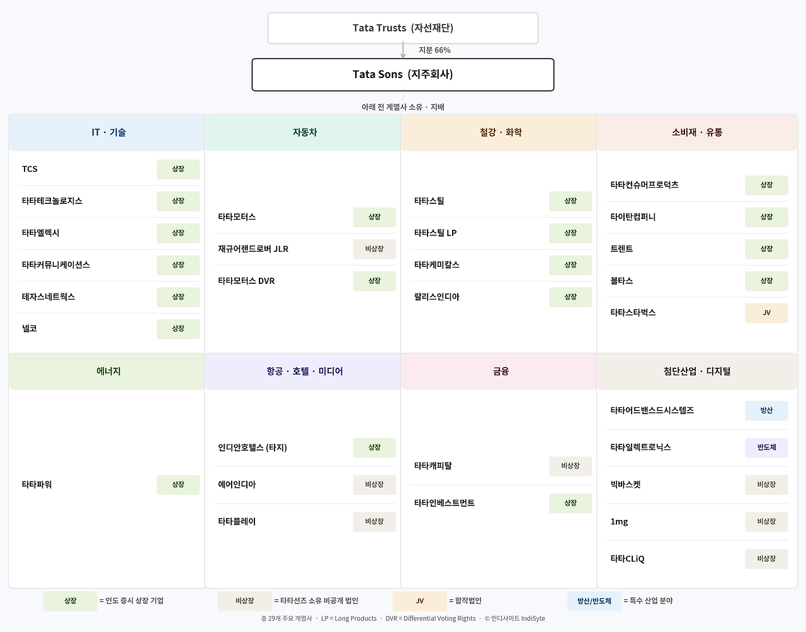Click the '© 인디사이트 IndiSyte' footer credit
806x632 pixels.
coord(514,619)
